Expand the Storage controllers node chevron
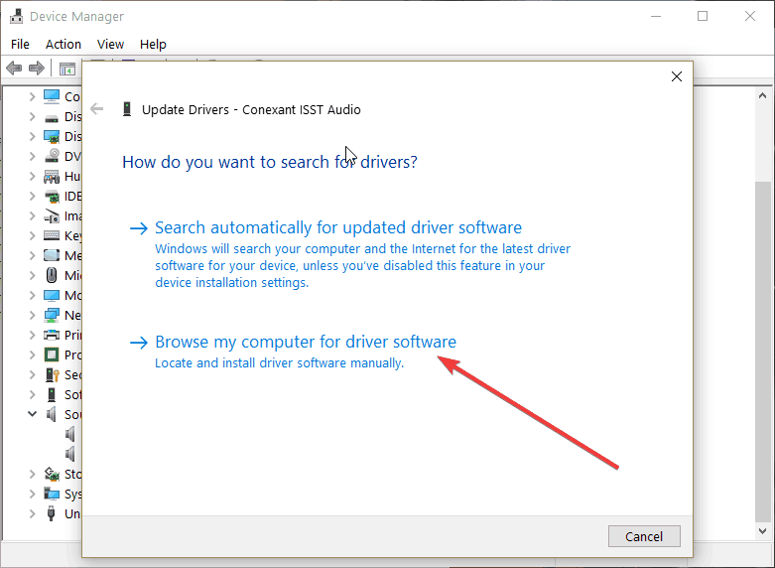The image size is (775, 568). coord(32,474)
